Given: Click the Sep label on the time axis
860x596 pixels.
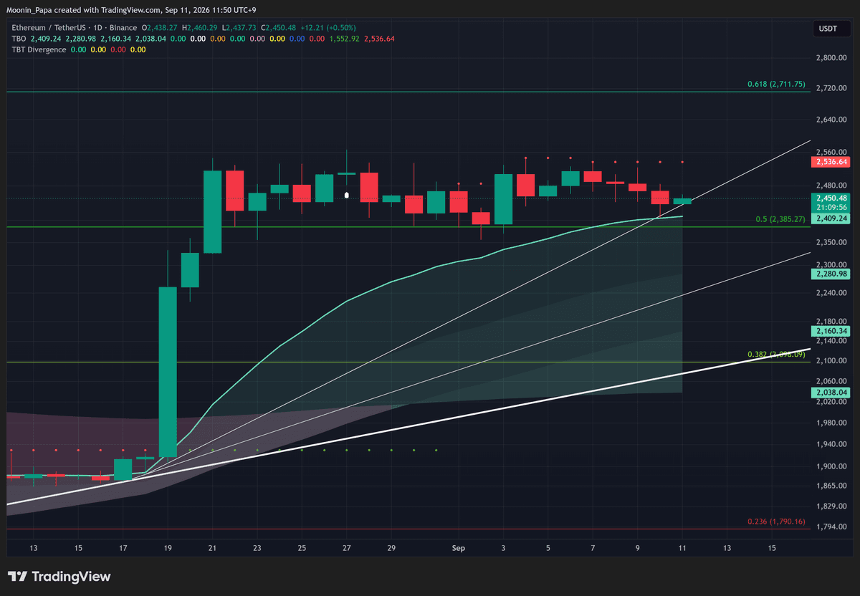Looking at the screenshot, I should click(459, 548).
